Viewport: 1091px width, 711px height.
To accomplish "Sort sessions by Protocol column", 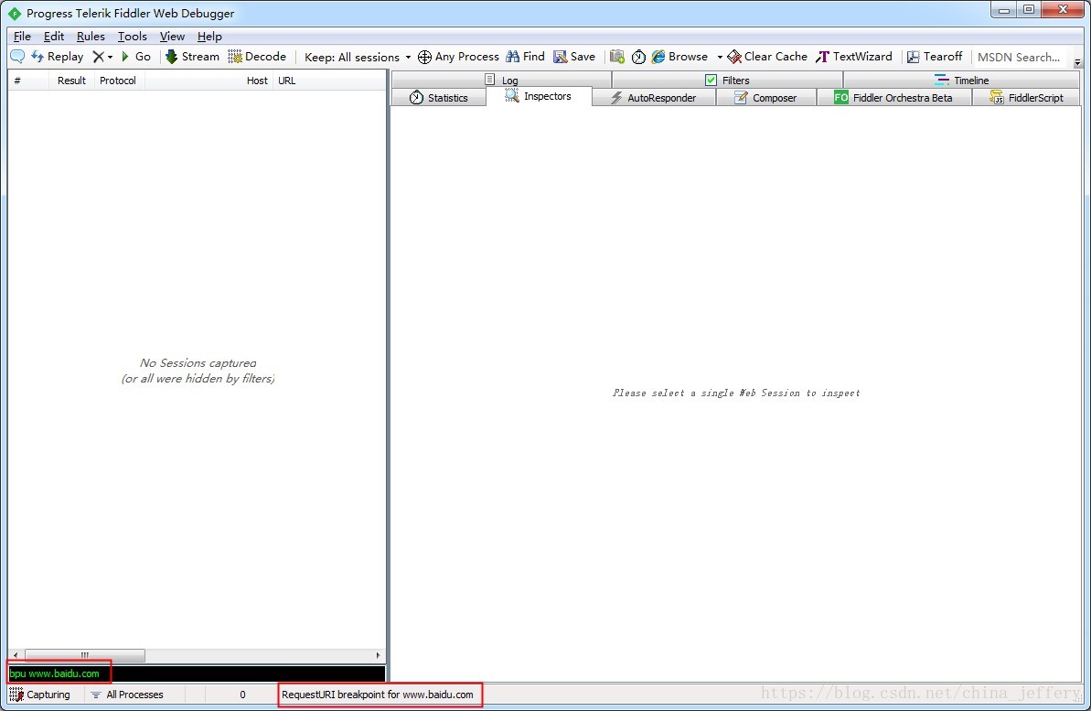I will click(x=118, y=81).
